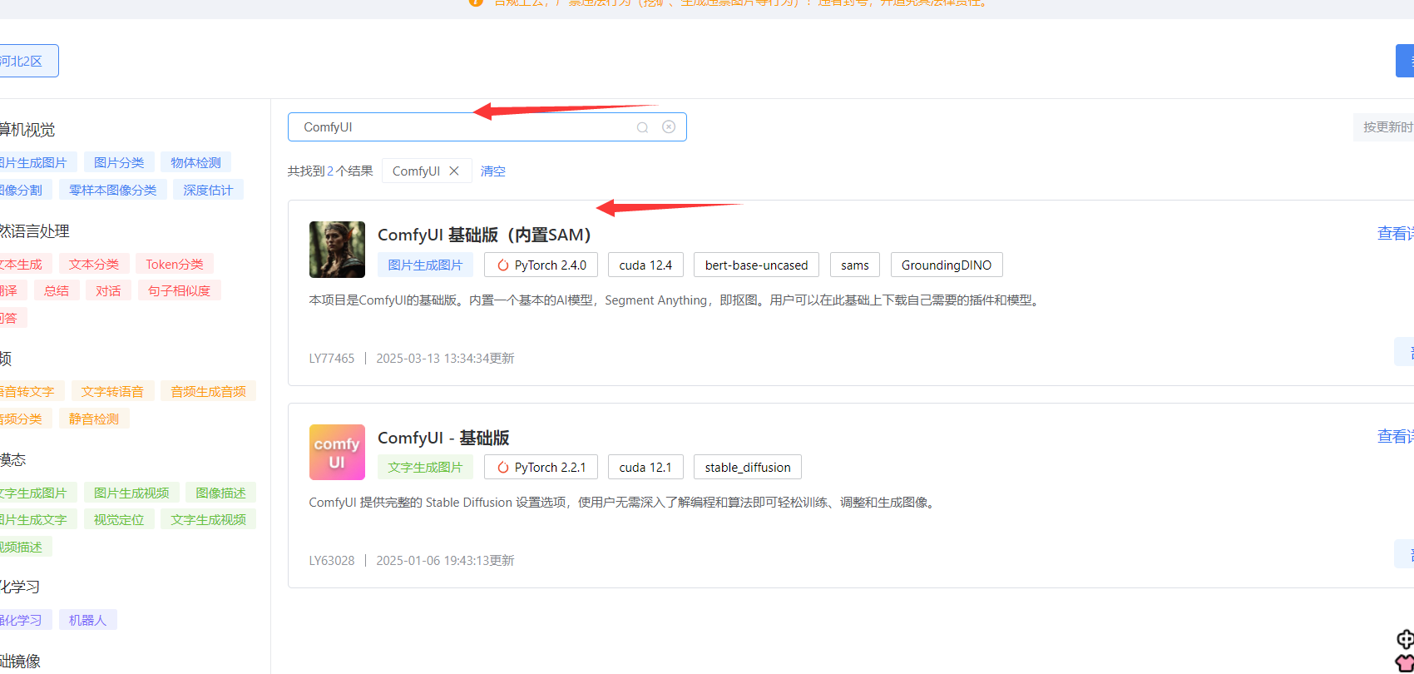
Task: Filter by 零样本图像分类 category
Action: [x=113, y=190]
